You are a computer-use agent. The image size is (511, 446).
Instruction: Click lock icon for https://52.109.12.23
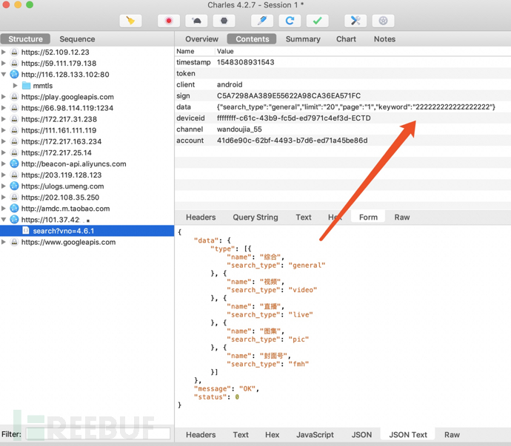[14, 52]
